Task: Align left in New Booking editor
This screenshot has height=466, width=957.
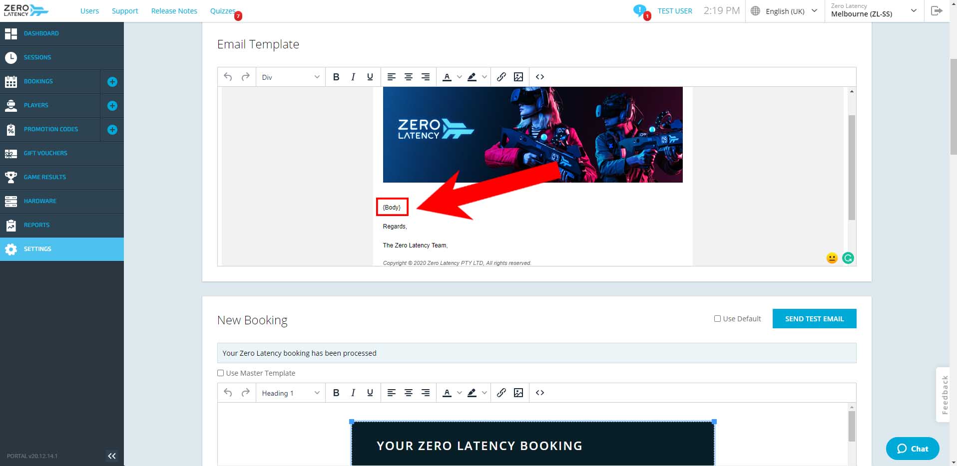Action: coord(392,393)
